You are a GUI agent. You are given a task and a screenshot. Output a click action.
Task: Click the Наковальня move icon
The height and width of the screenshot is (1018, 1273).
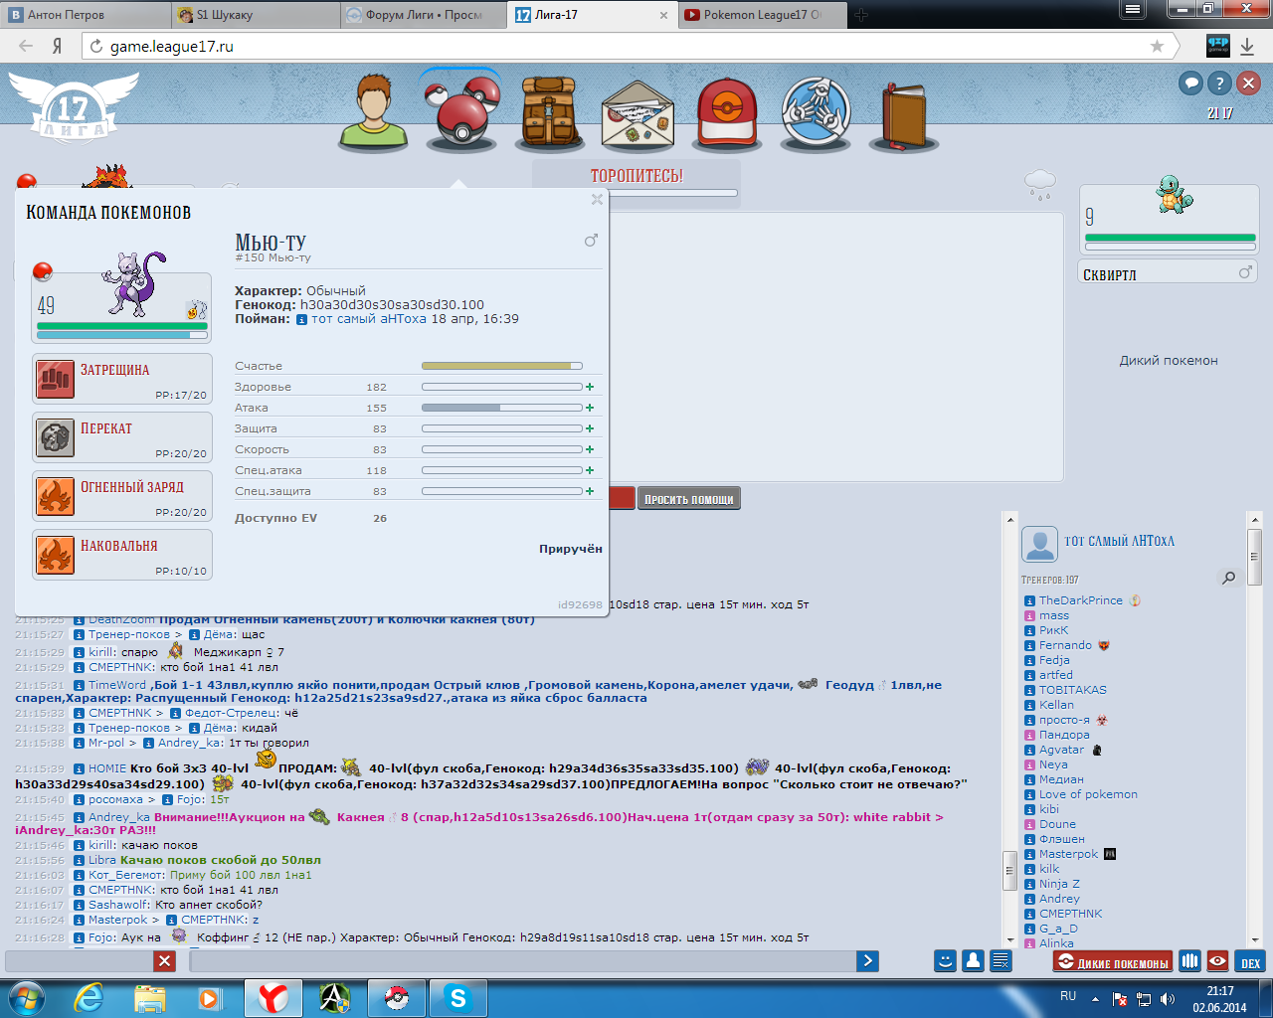56,555
